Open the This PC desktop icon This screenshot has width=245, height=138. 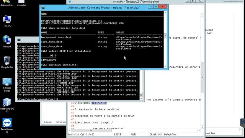tap(7, 21)
